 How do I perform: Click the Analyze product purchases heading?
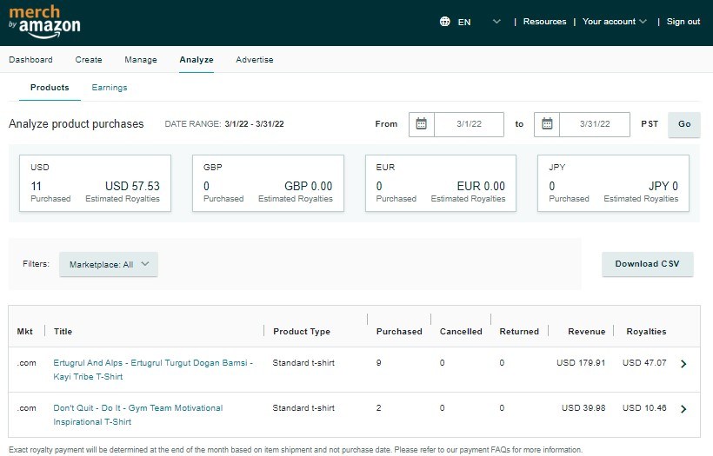point(76,124)
